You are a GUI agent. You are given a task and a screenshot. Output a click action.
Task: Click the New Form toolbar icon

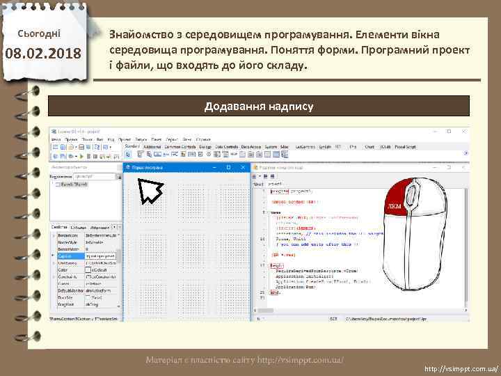63,147
